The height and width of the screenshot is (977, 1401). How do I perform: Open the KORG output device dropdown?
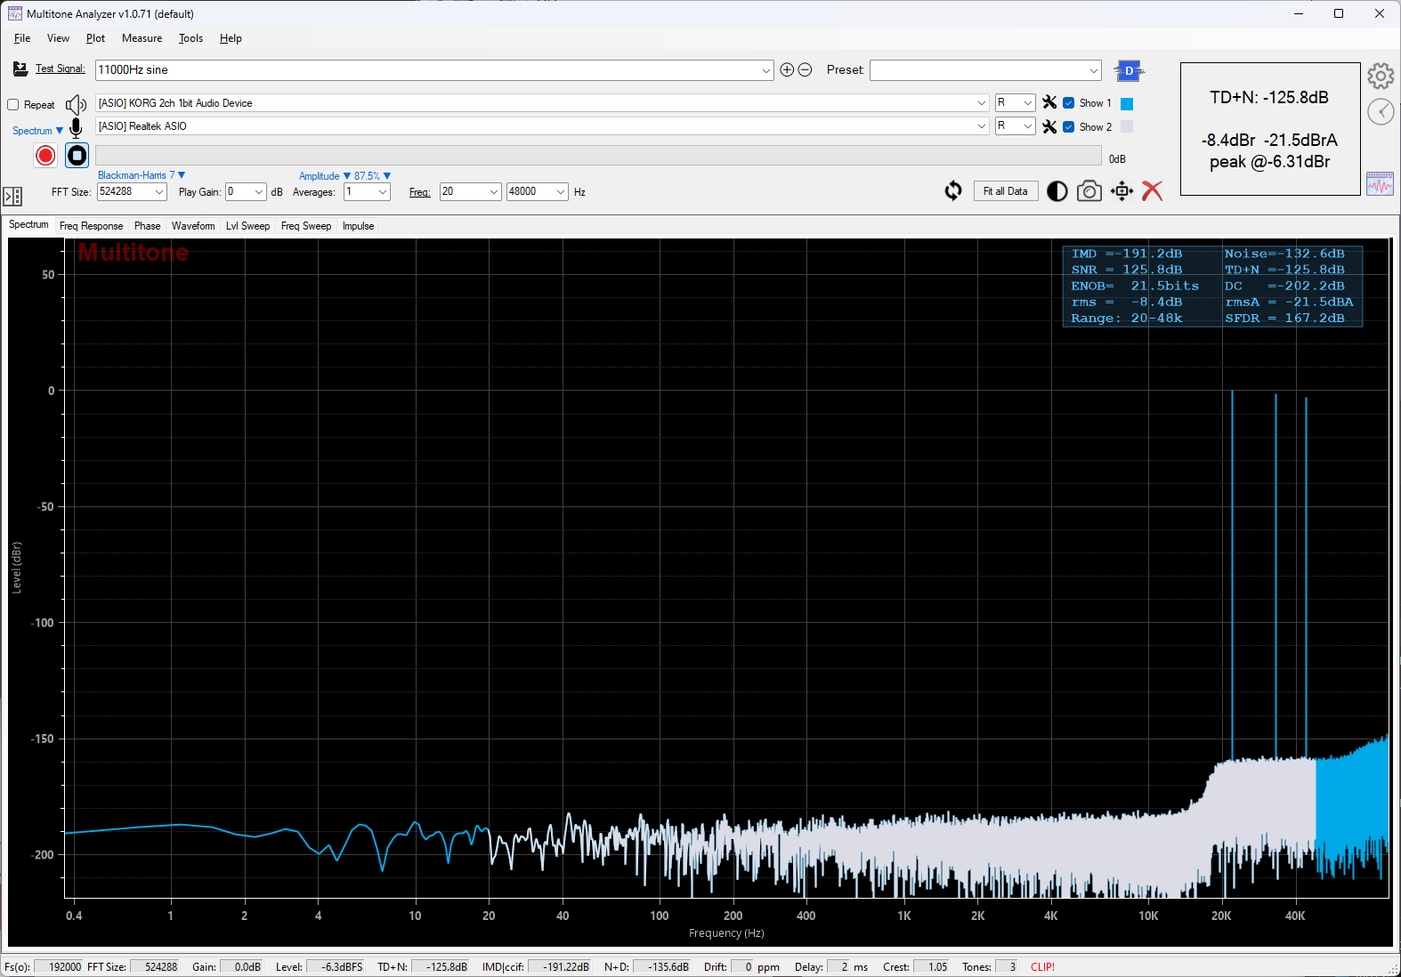click(x=981, y=103)
